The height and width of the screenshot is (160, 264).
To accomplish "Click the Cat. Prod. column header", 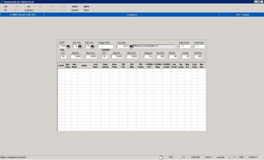I will [x=174, y=66].
